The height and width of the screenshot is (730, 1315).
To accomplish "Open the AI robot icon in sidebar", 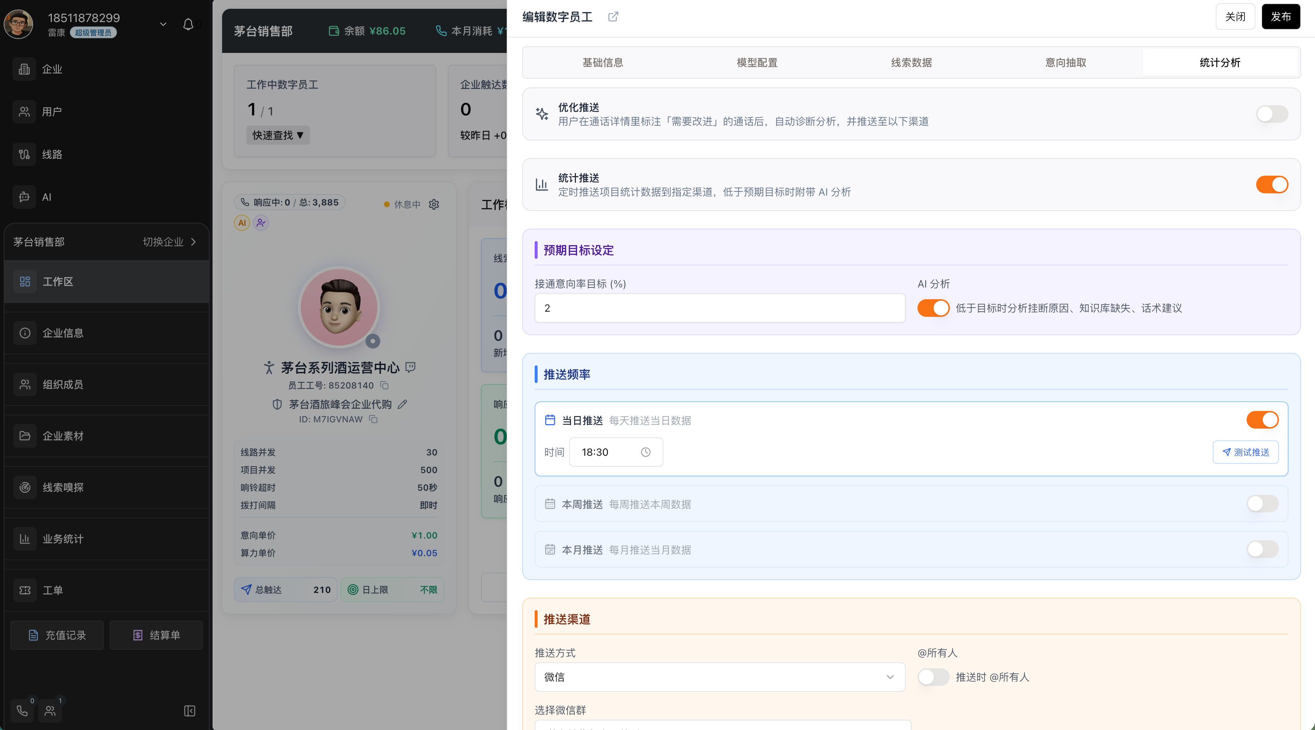I will [x=24, y=197].
